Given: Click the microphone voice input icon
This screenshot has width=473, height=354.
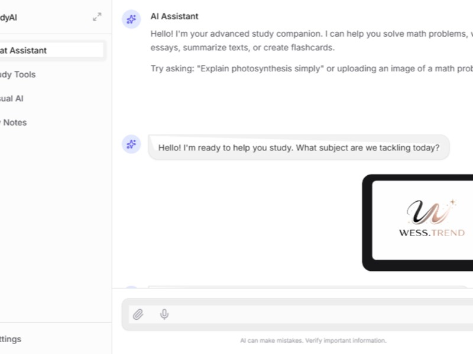Looking at the screenshot, I should 164,314.
